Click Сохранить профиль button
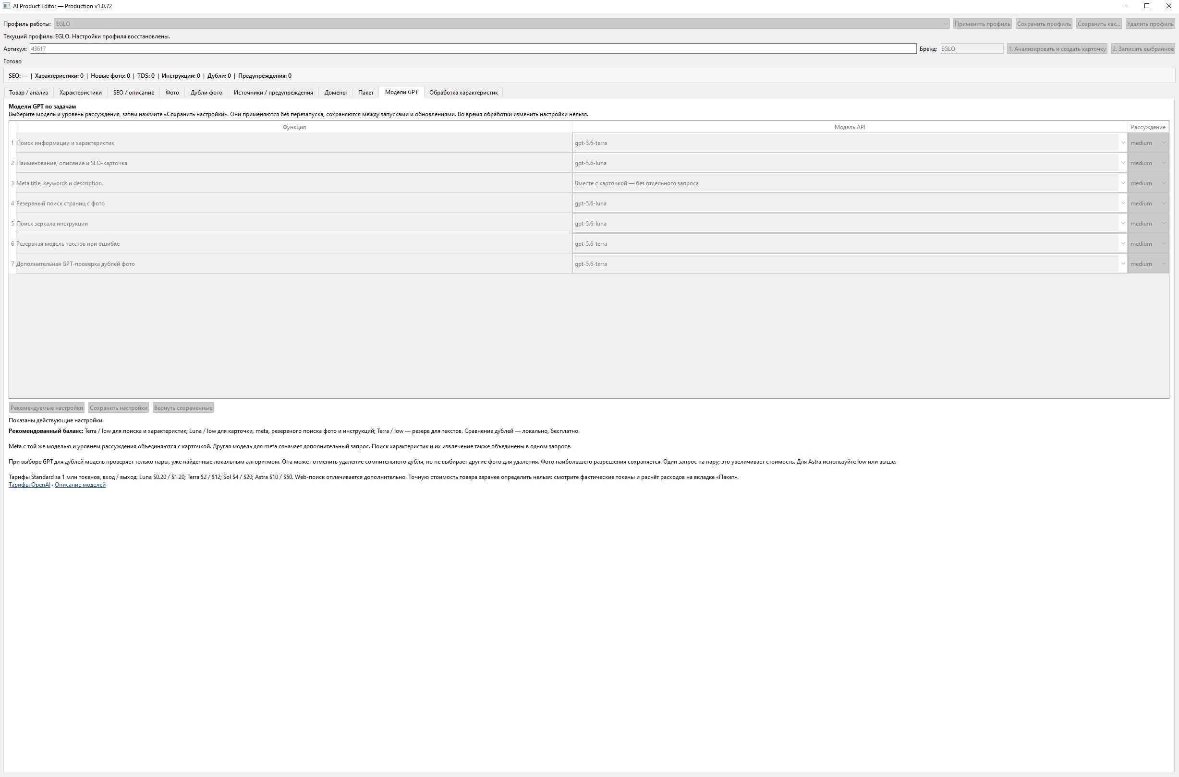 1044,24
